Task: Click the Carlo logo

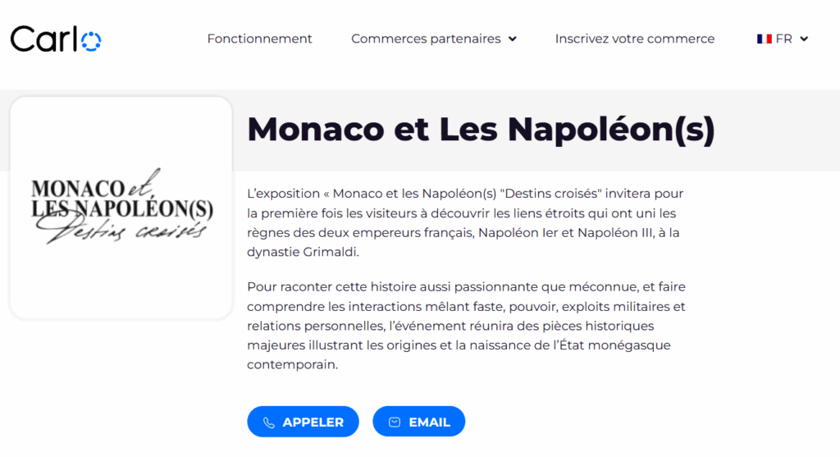Action: pos(56,39)
